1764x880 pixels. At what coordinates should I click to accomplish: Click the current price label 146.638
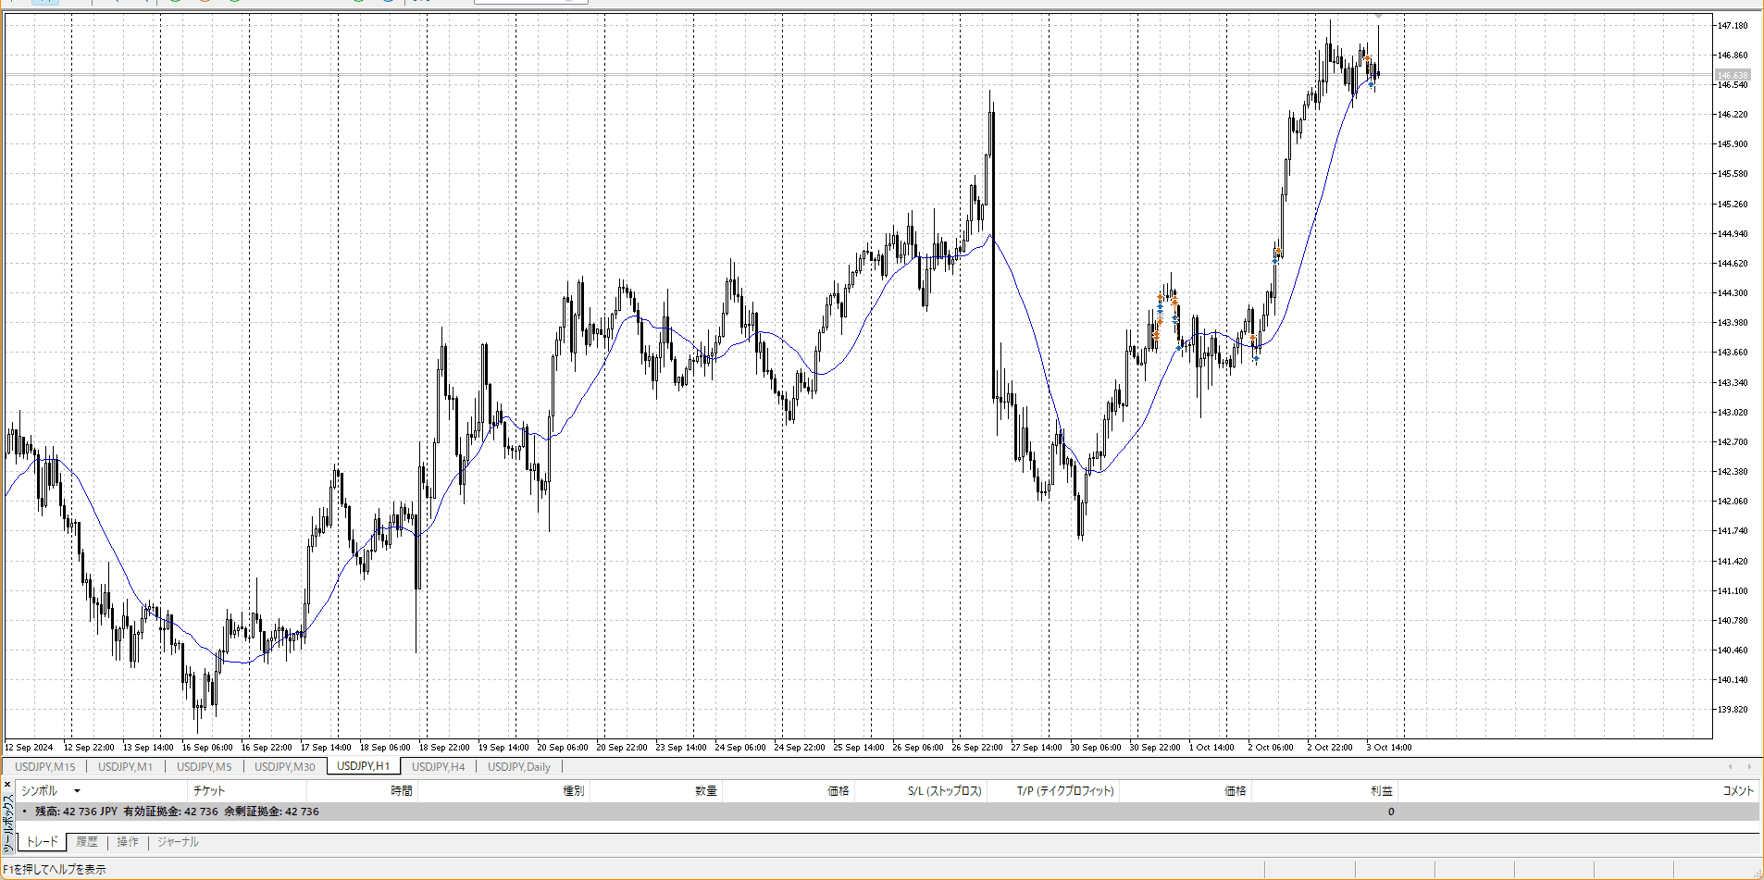pos(1732,75)
